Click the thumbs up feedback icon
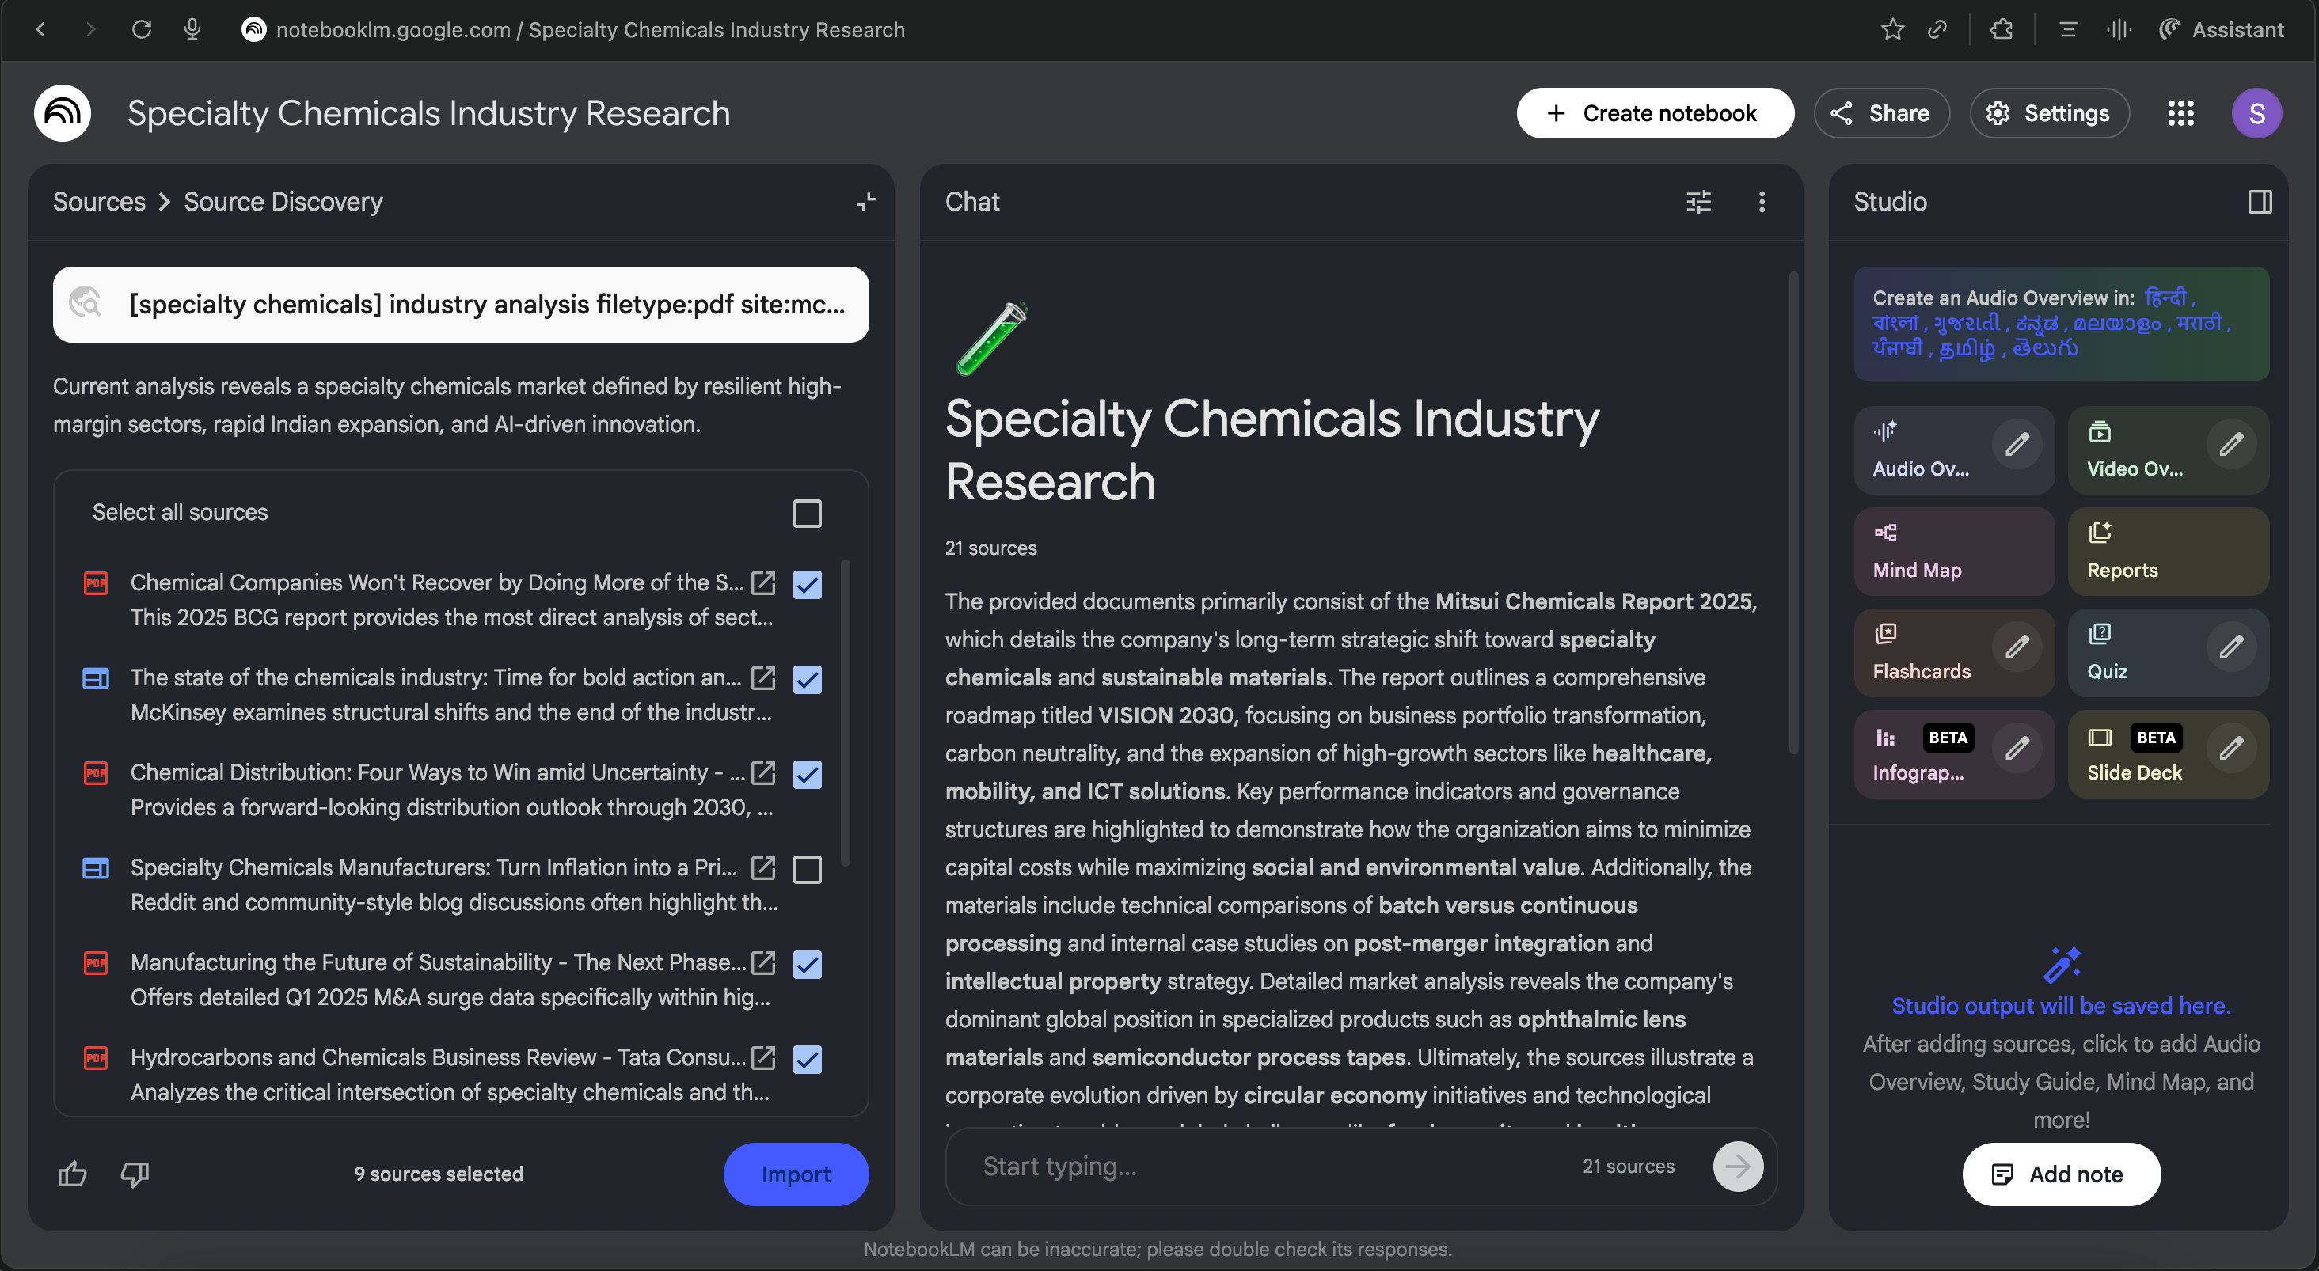2319x1271 pixels. pyautogui.click(x=72, y=1174)
